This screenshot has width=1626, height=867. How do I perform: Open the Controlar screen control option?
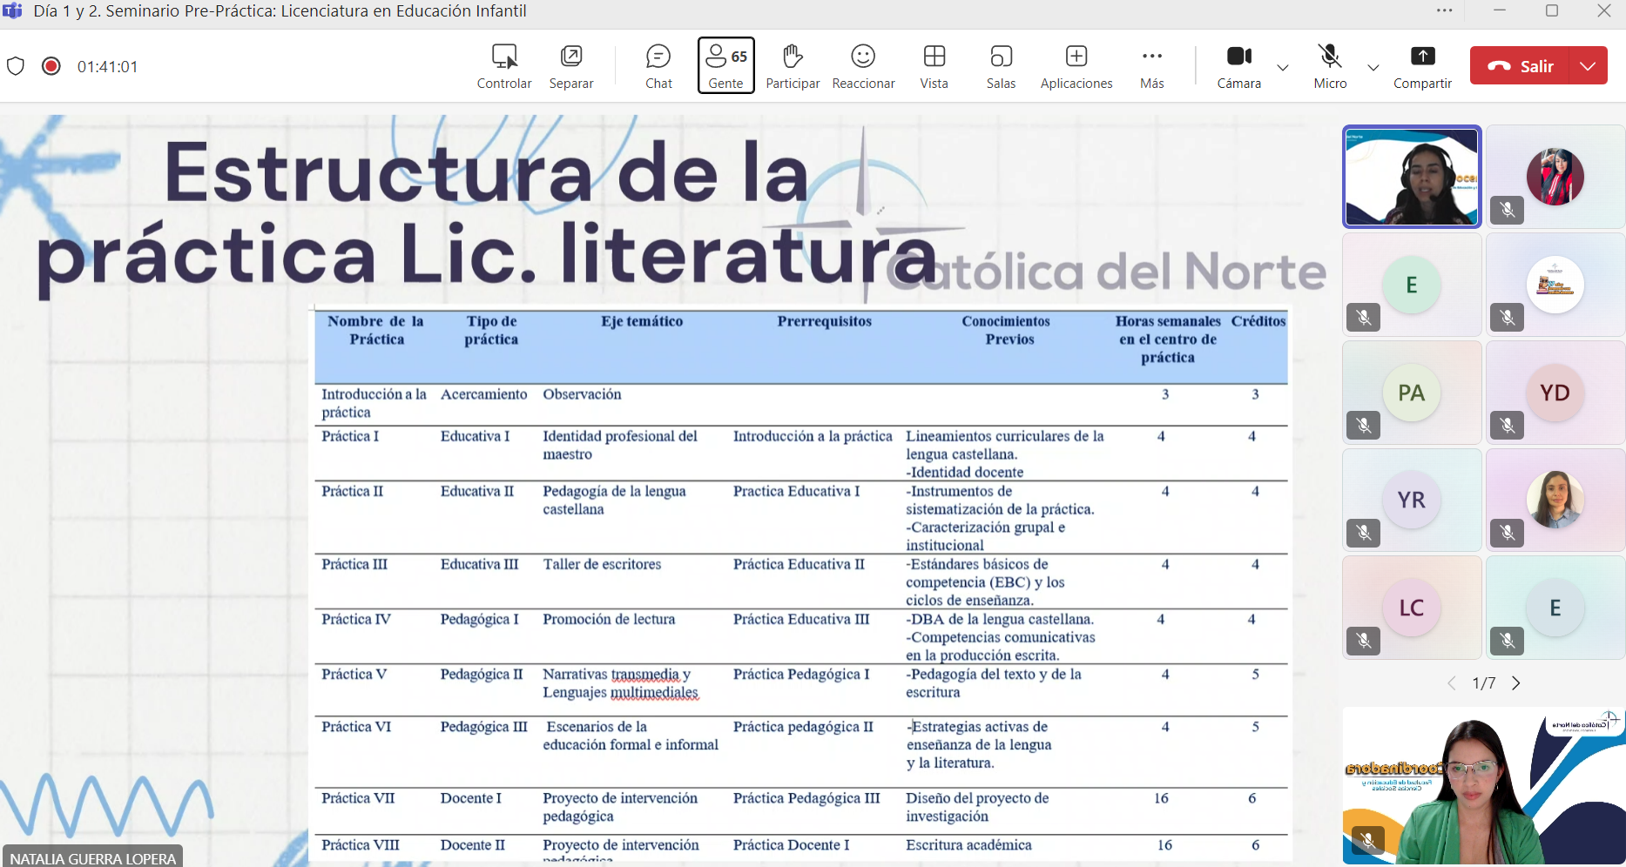point(503,66)
